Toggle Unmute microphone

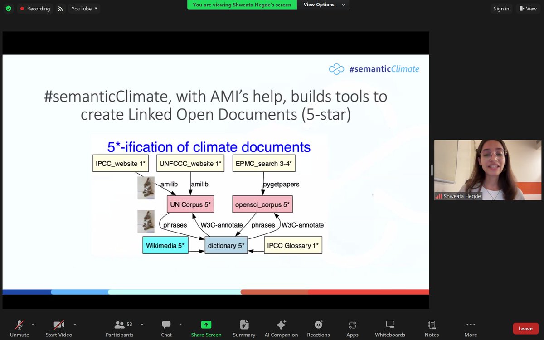(19, 329)
